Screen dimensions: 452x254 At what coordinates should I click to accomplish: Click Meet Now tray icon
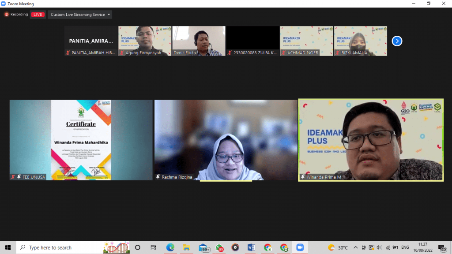[364, 247]
